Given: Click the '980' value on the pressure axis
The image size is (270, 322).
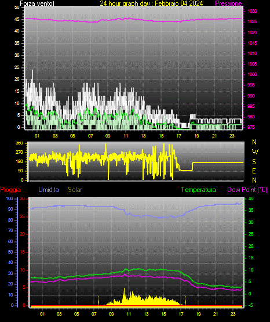Looking at the screenshot, I should coord(251,117).
